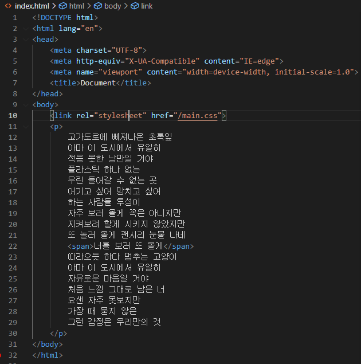This screenshot has height=364, width=361.
Task: Click the closing </span> tag
Action: [179, 246]
